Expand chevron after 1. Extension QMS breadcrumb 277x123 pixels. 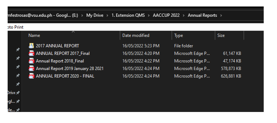tap(149, 16)
